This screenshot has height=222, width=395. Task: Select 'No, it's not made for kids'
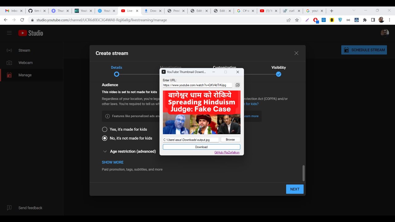105,138
